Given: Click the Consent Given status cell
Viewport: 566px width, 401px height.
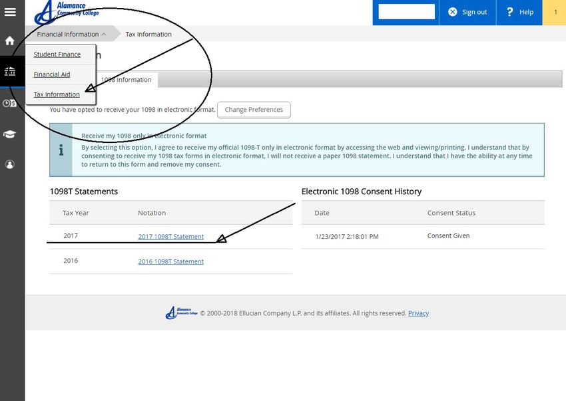Looking at the screenshot, I should (x=448, y=236).
